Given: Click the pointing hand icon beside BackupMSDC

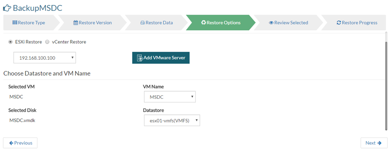Looking at the screenshot, I should 7,8.
